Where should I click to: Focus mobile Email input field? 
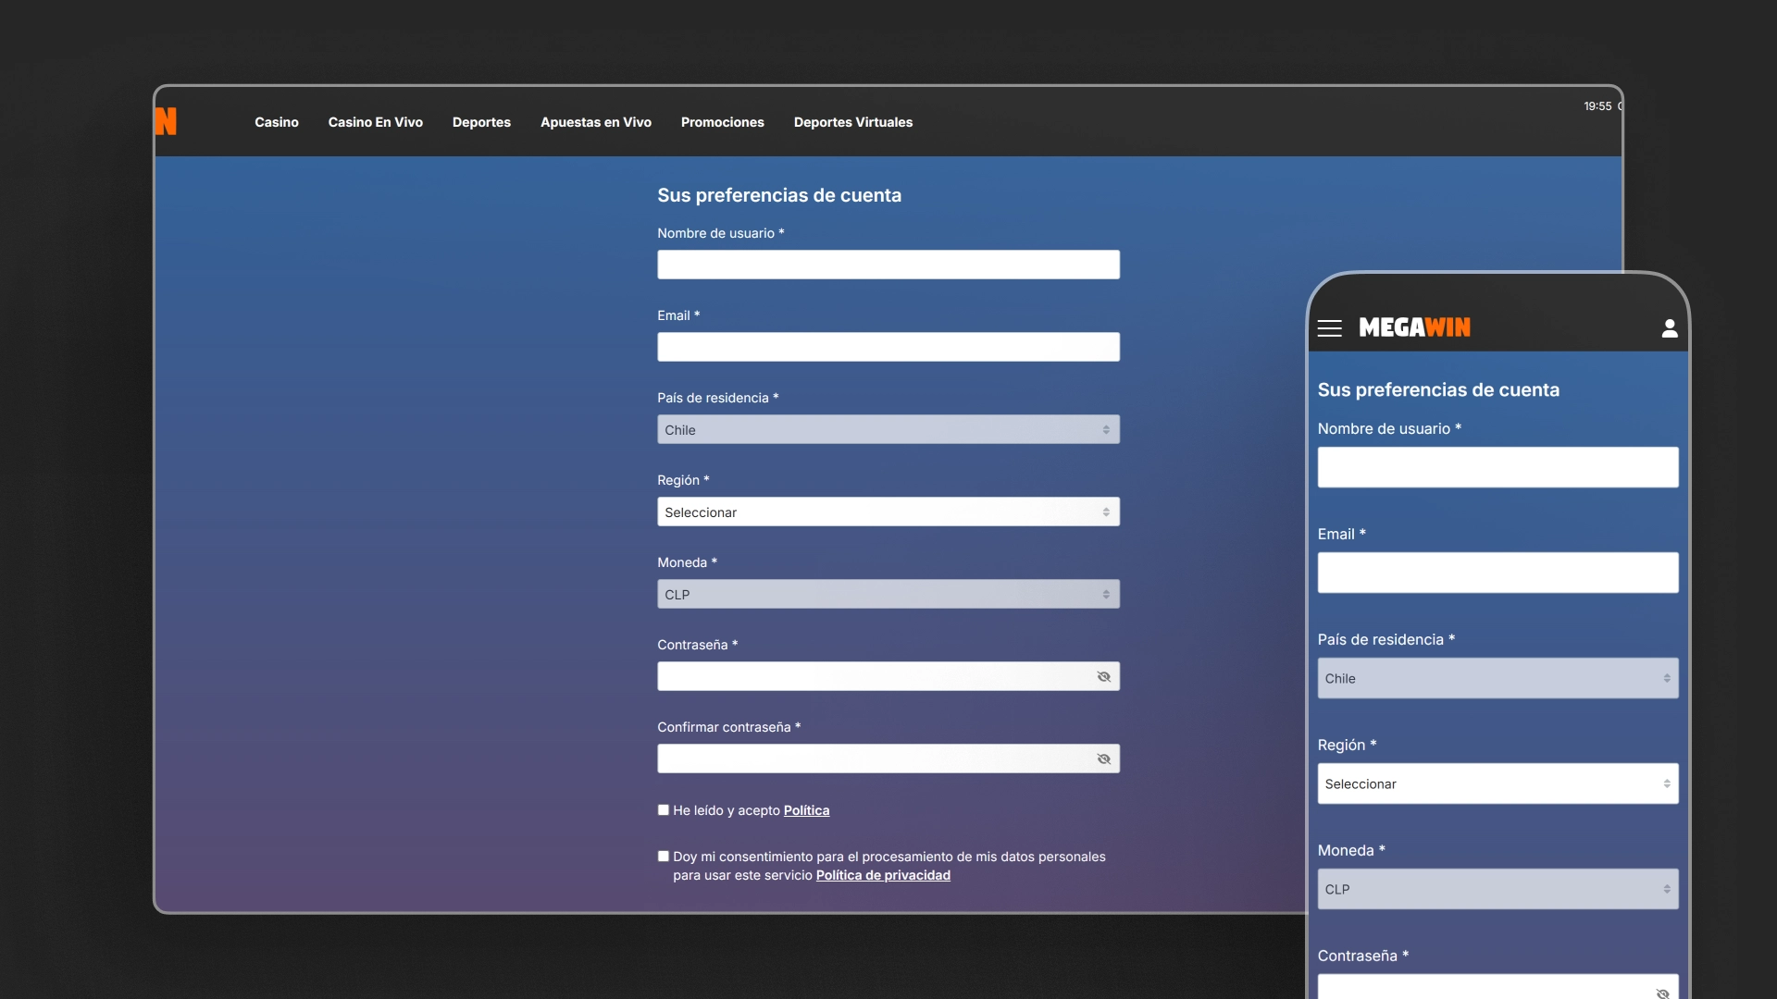(x=1497, y=573)
